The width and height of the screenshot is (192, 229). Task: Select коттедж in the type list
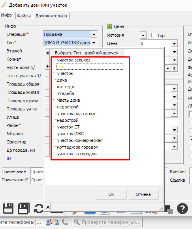[x=66, y=87]
